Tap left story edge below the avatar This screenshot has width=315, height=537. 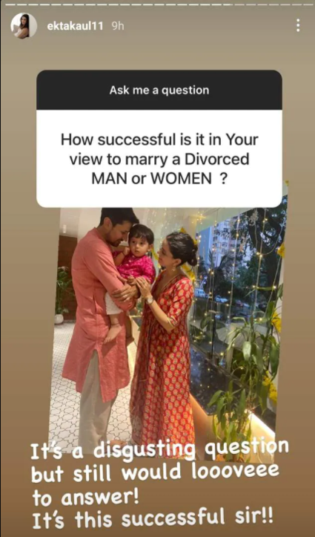(13, 274)
